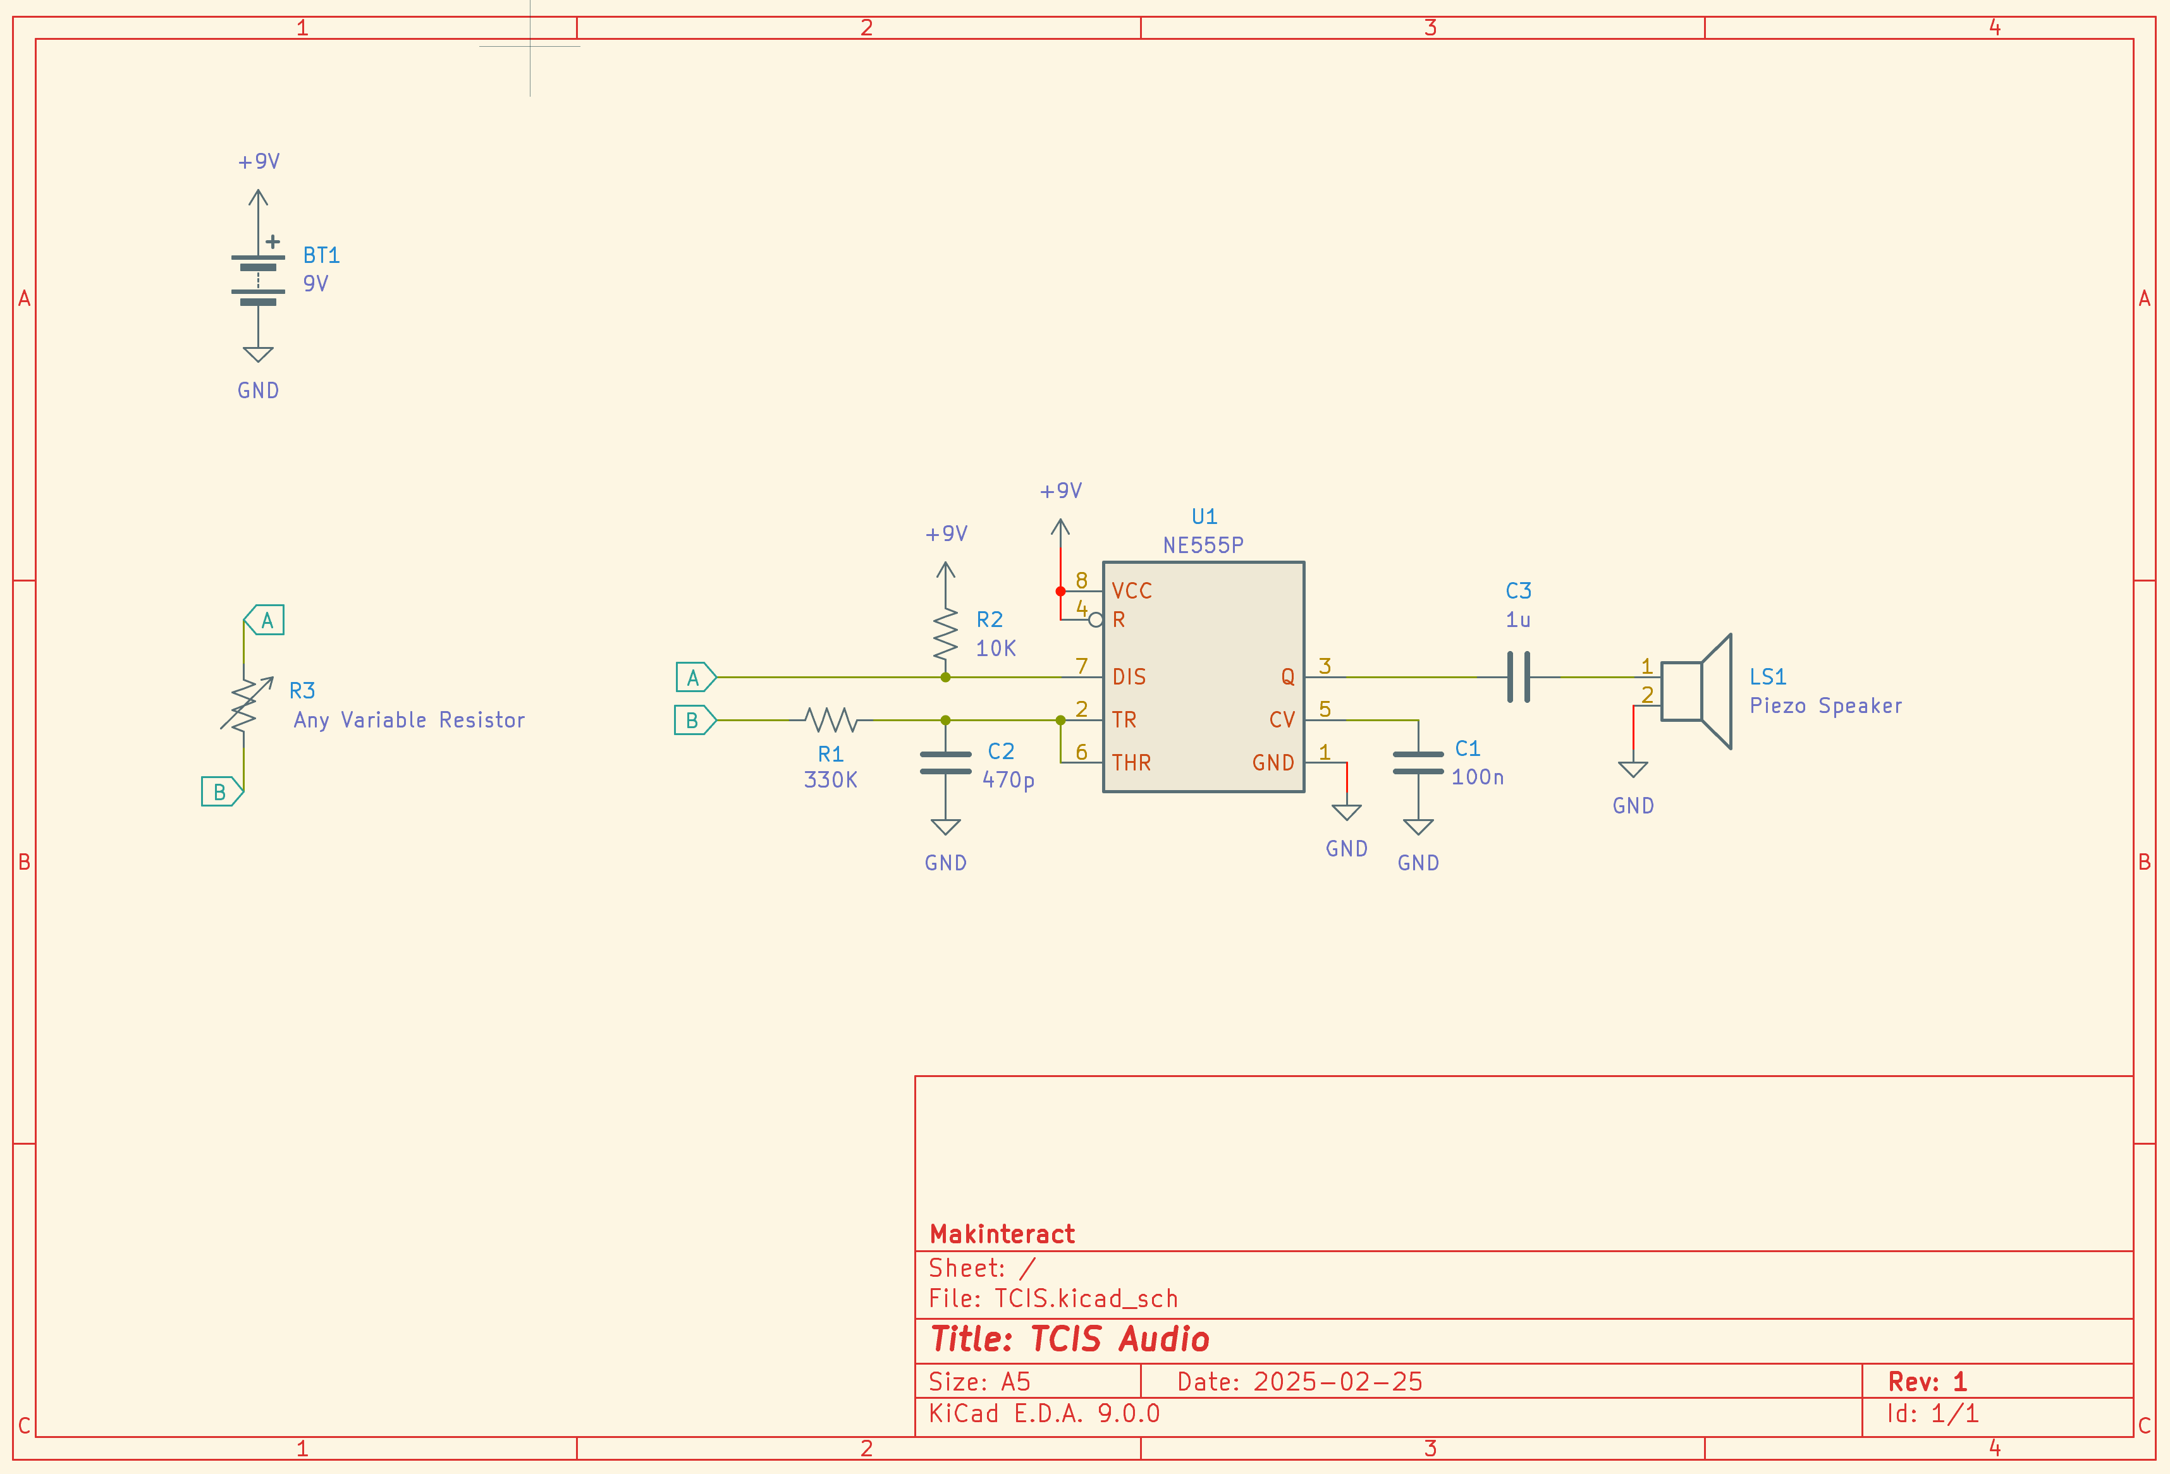
Task: Click the '100n' value text
Action: click(x=1477, y=777)
